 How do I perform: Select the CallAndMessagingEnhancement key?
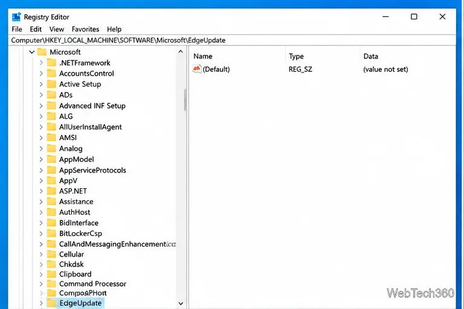pos(117,244)
